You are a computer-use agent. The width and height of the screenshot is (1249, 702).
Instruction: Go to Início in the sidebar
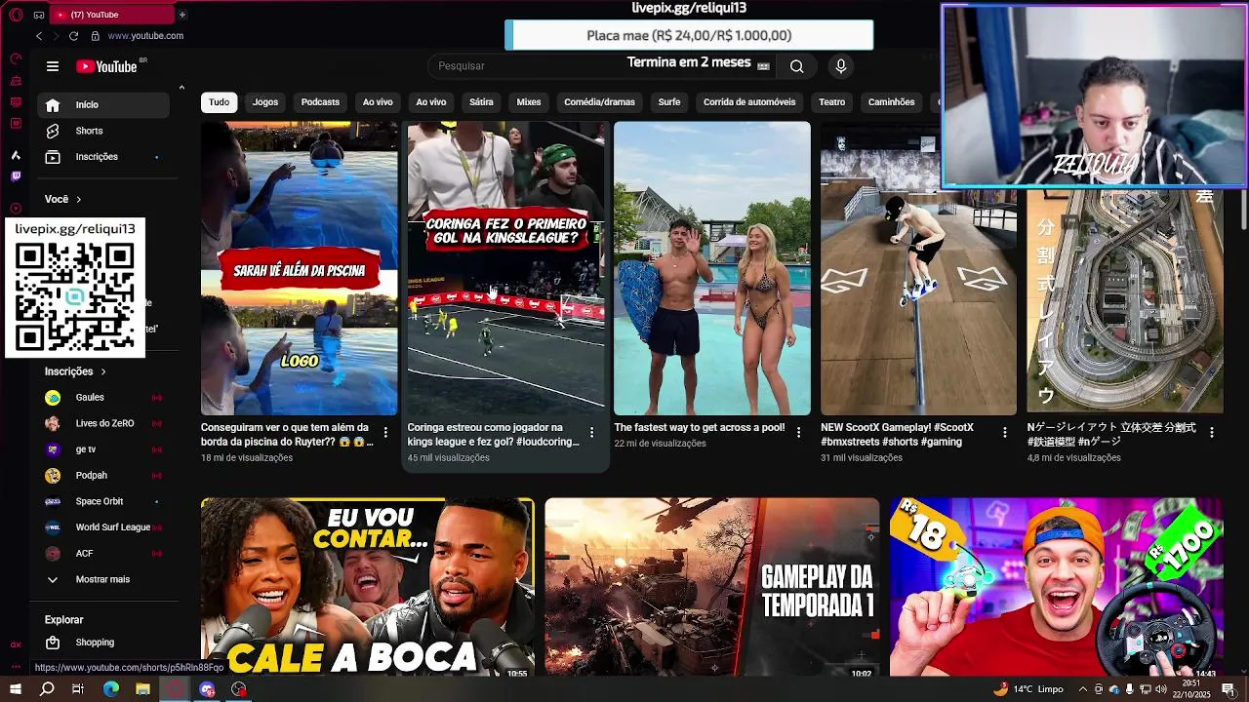pyautogui.click(x=102, y=104)
